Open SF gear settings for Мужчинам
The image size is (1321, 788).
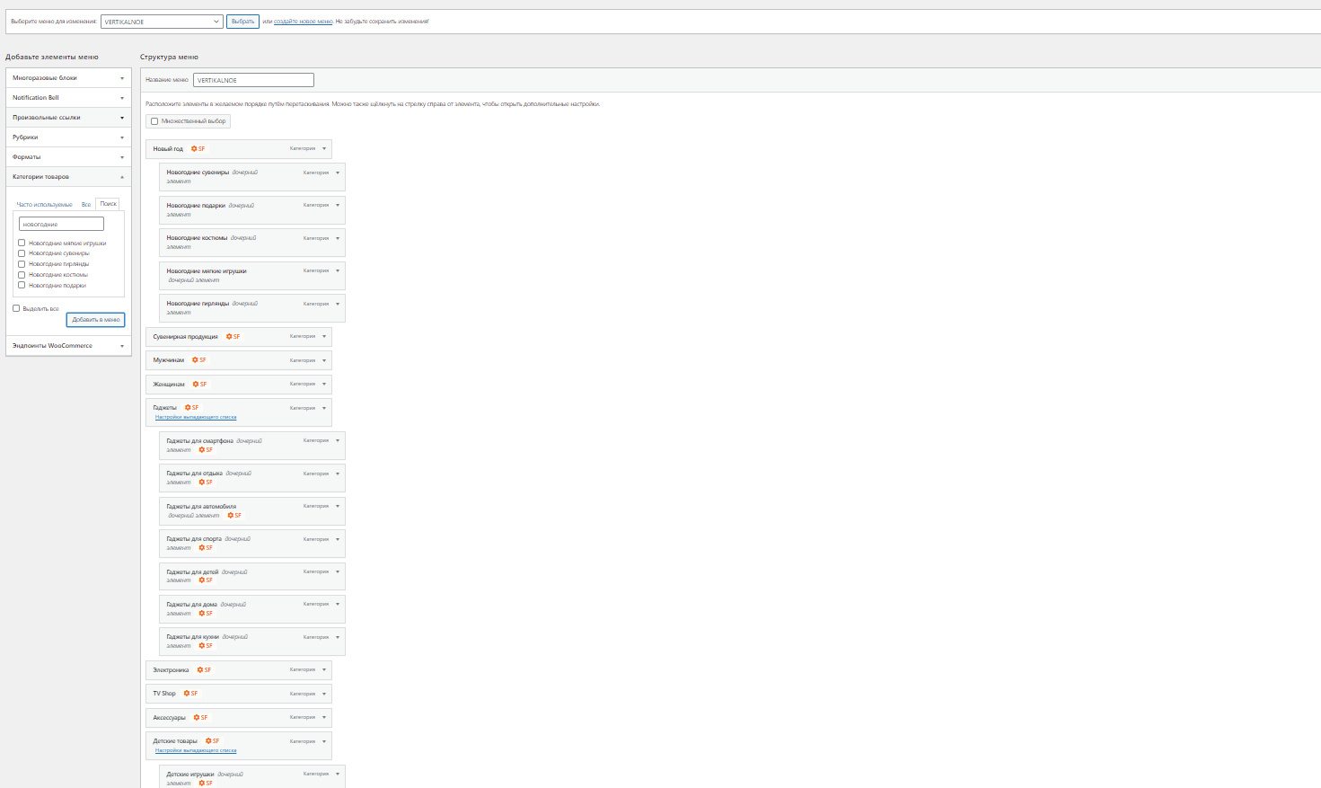[x=199, y=360]
